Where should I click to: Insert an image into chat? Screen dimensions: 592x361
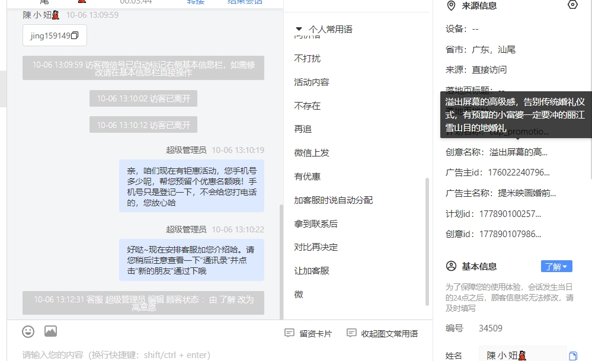(50, 331)
